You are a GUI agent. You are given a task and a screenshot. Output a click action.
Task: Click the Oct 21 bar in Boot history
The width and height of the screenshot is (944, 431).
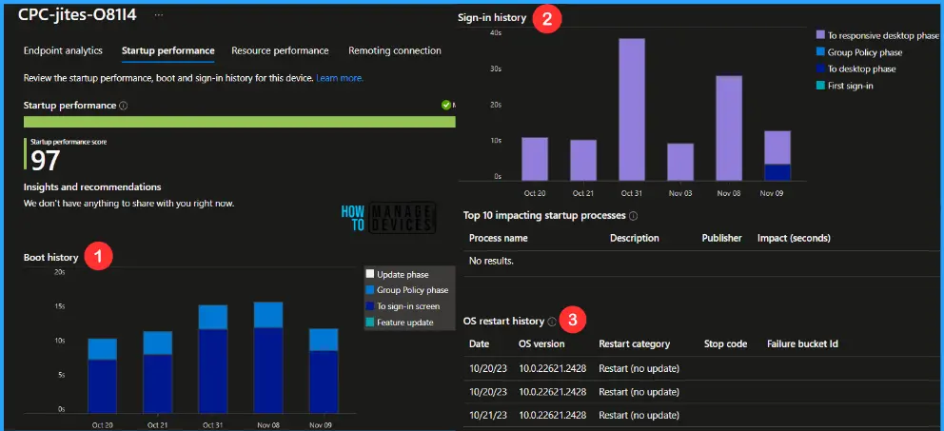158,373
